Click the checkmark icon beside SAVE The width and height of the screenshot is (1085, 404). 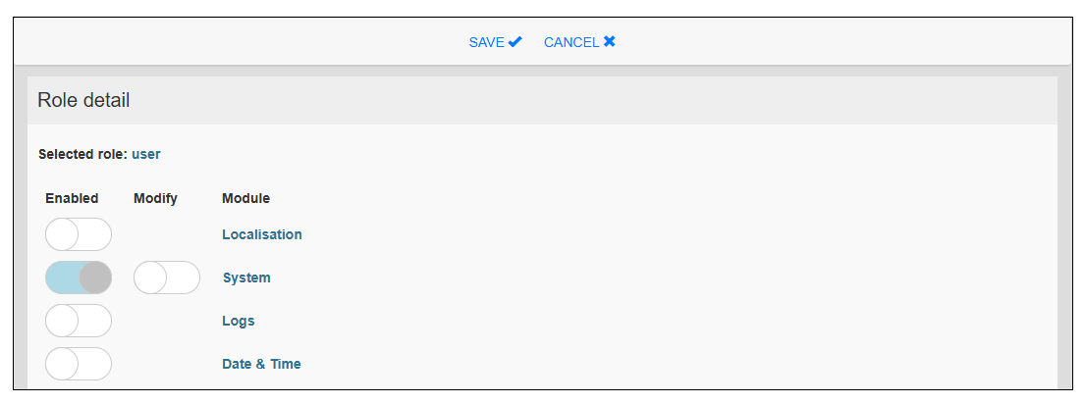click(x=515, y=42)
